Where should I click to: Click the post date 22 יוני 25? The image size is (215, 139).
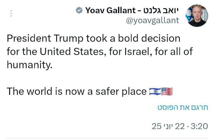168,126
